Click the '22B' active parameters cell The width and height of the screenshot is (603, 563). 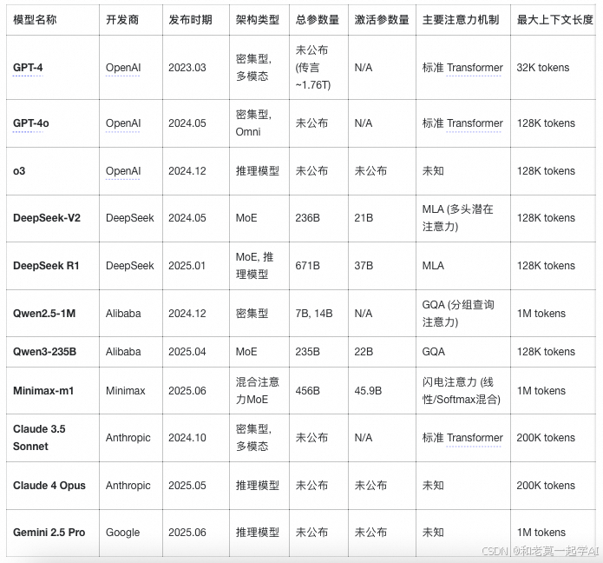coord(382,352)
